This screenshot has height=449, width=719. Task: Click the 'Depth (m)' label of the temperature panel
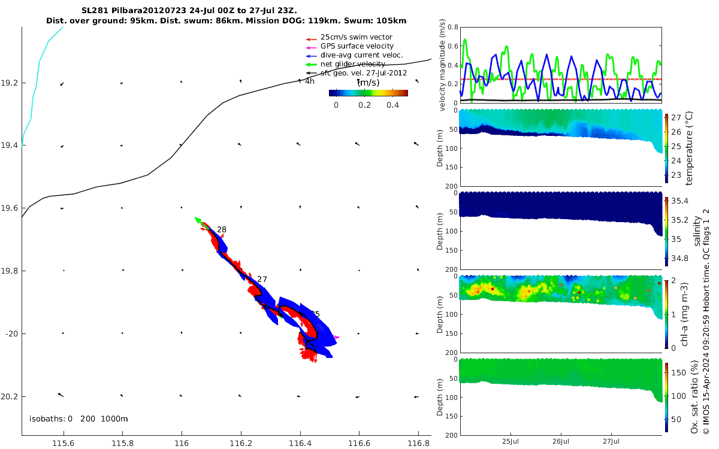pyautogui.click(x=440, y=148)
